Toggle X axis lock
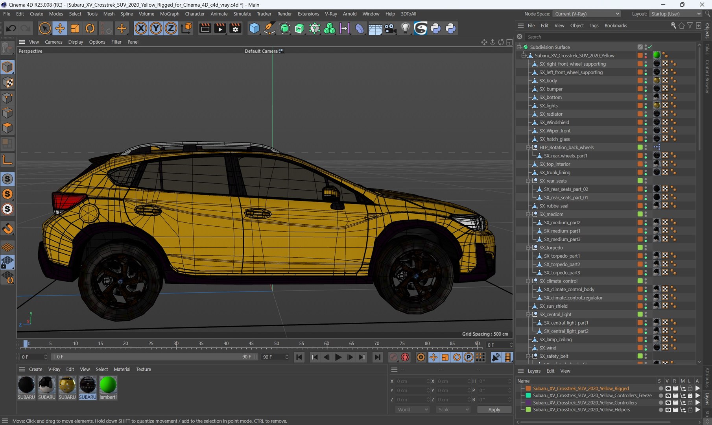This screenshot has height=425, width=712. click(x=141, y=28)
